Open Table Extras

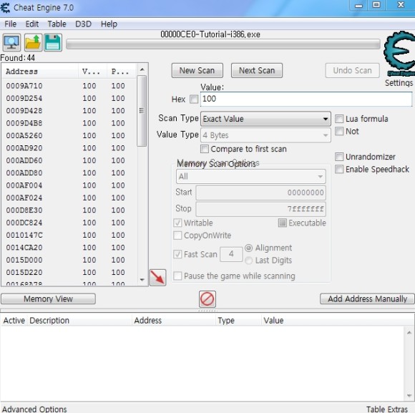pyautogui.click(x=387, y=409)
